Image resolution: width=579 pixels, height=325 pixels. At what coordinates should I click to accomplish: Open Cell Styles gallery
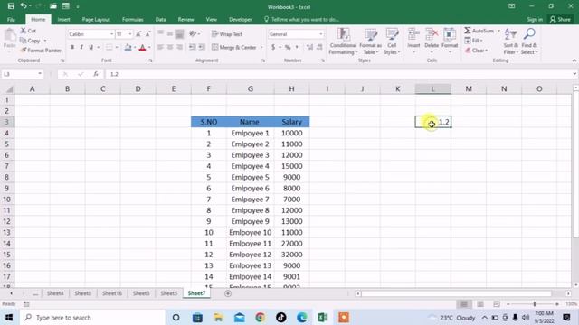[x=392, y=42]
